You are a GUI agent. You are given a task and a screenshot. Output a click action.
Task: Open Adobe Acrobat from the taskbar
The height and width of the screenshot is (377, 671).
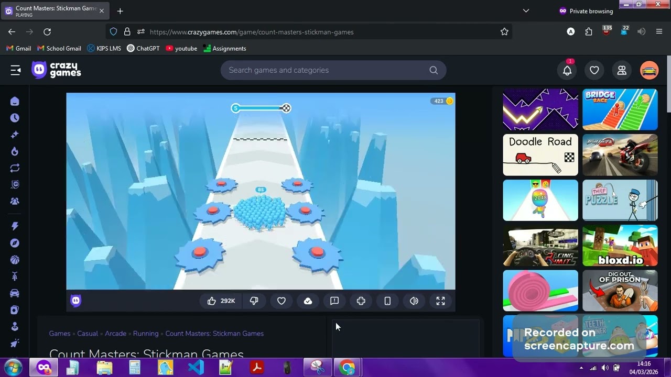257,368
